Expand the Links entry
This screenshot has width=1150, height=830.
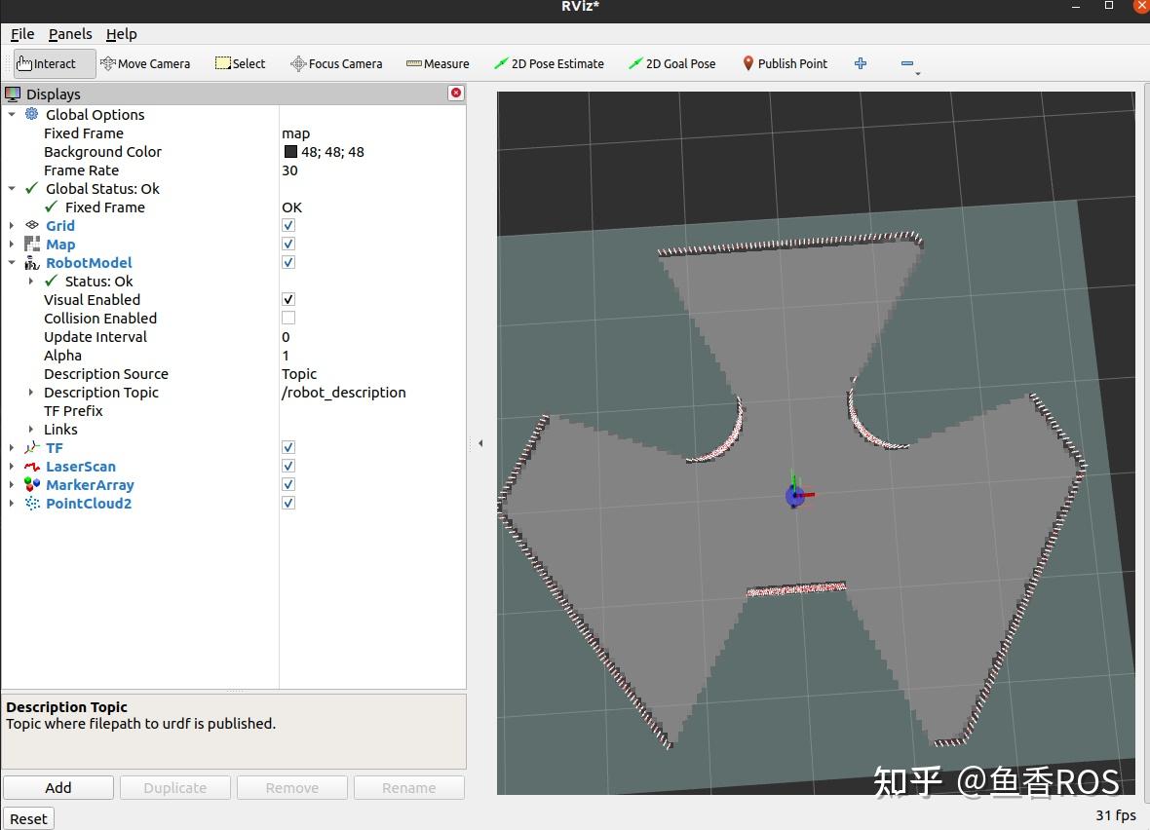31,430
